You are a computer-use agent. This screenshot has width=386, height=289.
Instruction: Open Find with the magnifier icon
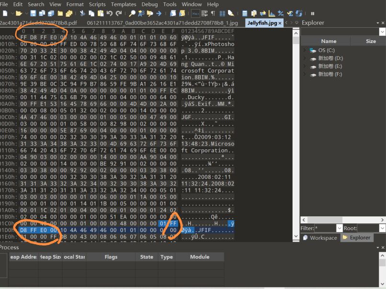click(133, 13)
